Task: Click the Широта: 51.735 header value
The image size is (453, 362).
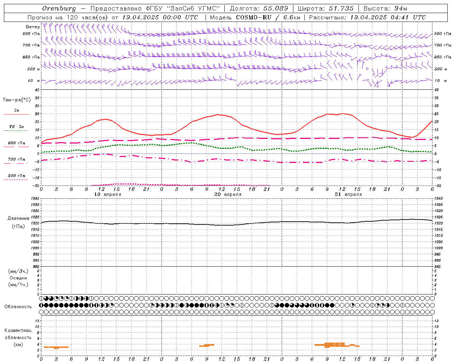Action: pos(326,8)
